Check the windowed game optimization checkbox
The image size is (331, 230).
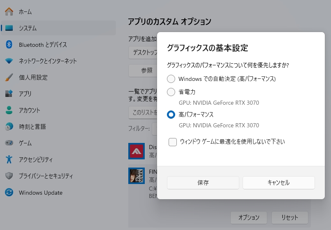(173, 142)
